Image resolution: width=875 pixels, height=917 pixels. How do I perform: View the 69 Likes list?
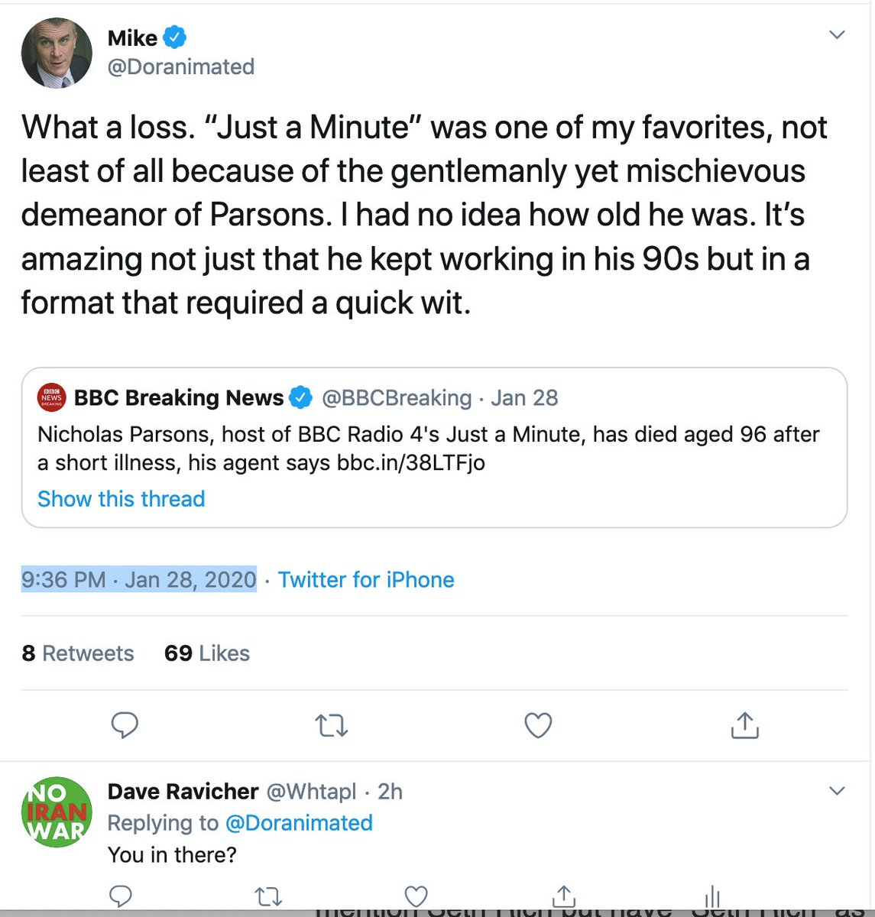207,653
